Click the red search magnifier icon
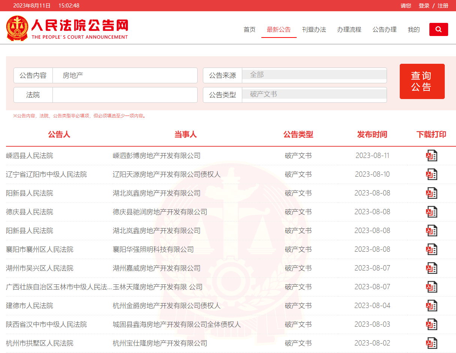The height and width of the screenshot is (353, 456). tap(438, 30)
